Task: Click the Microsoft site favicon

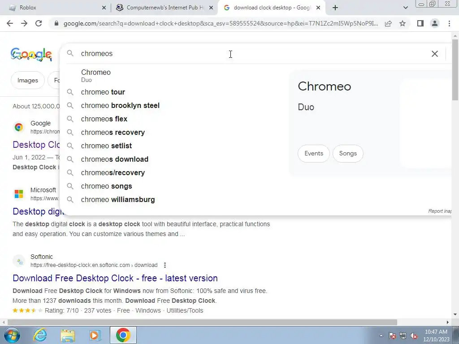Action: tap(19, 194)
